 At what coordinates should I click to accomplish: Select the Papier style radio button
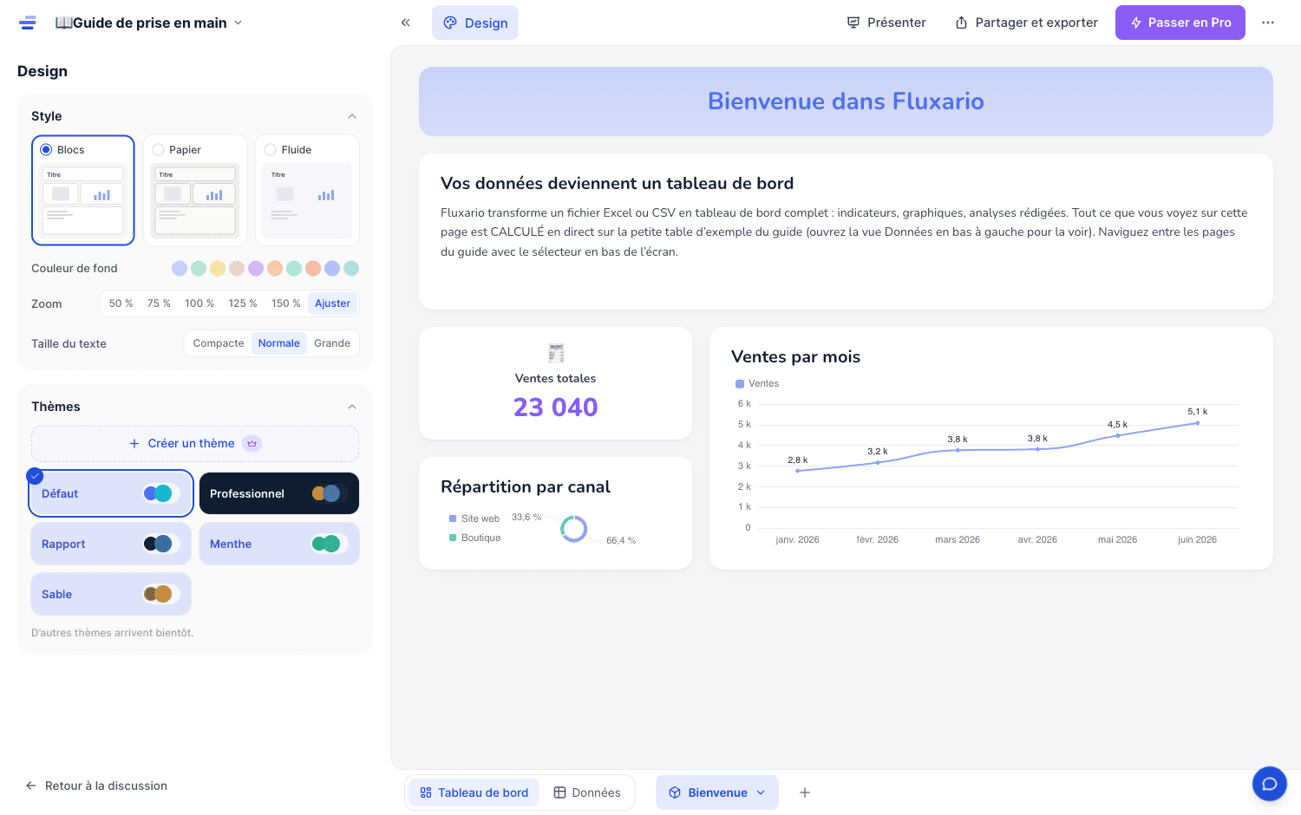coord(158,150)
